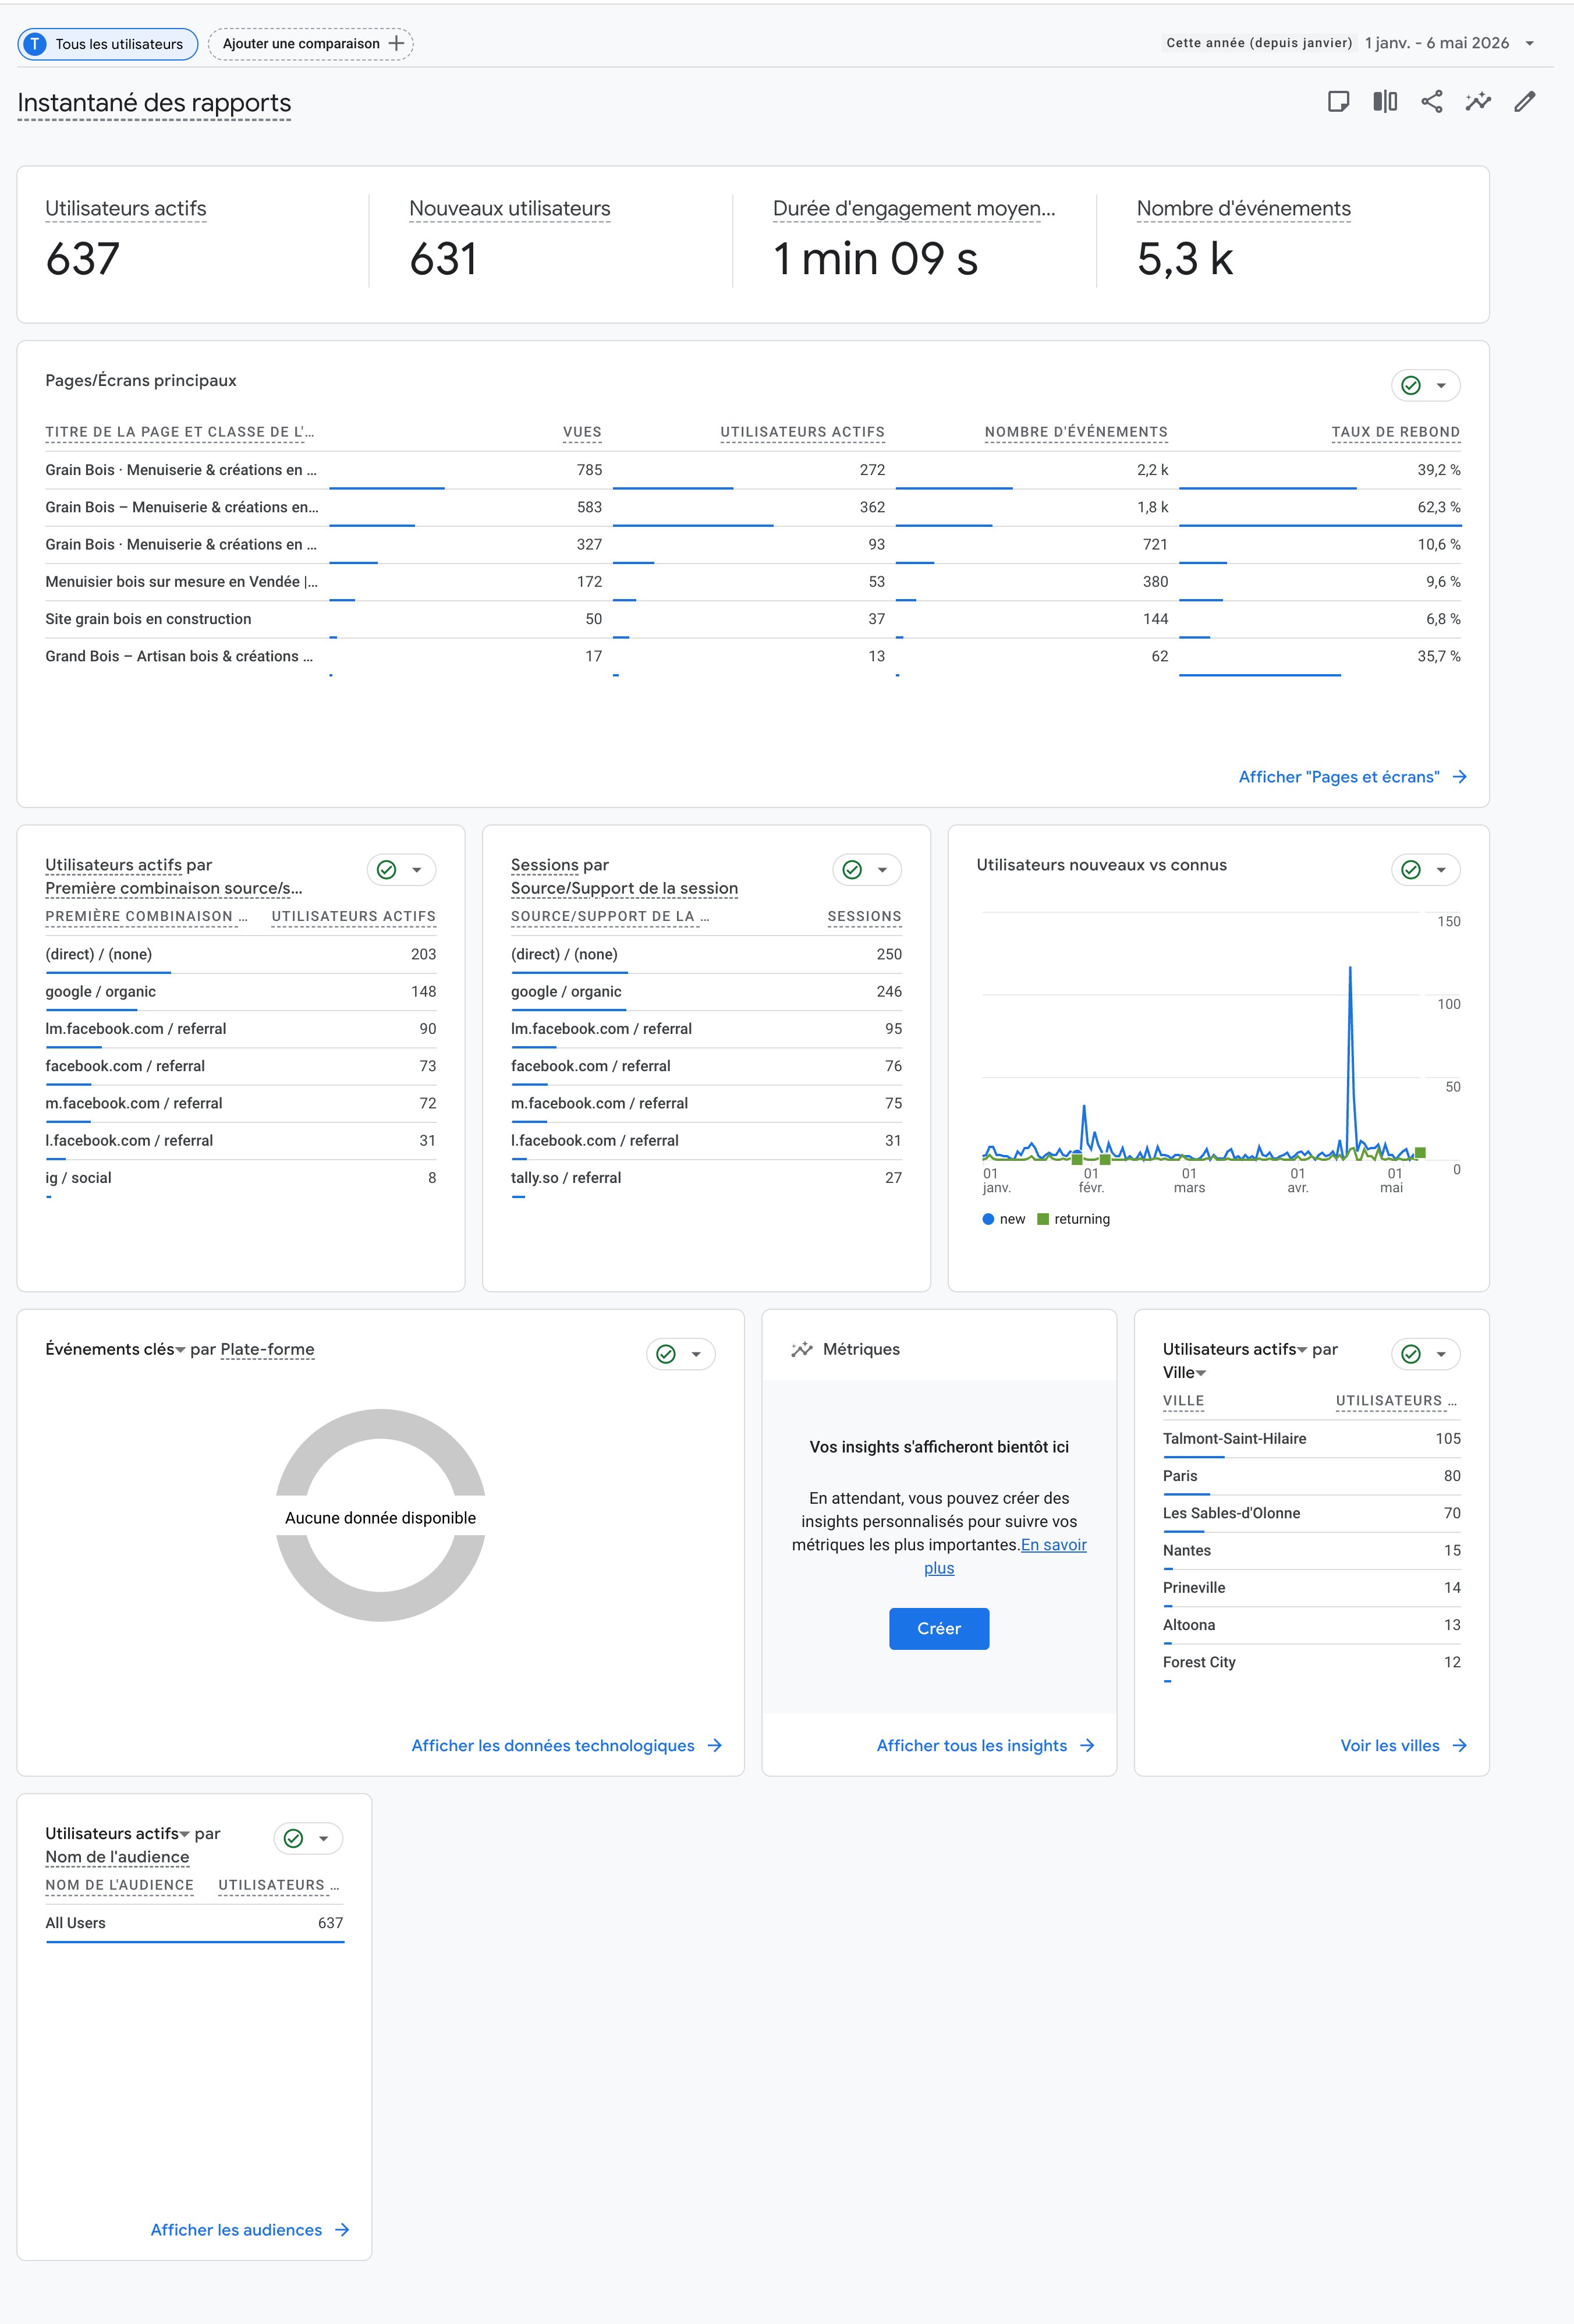Click 'tally.so / referral' sessions row
This screenshot has height=2324, width=1574.
pos(706,1178)
